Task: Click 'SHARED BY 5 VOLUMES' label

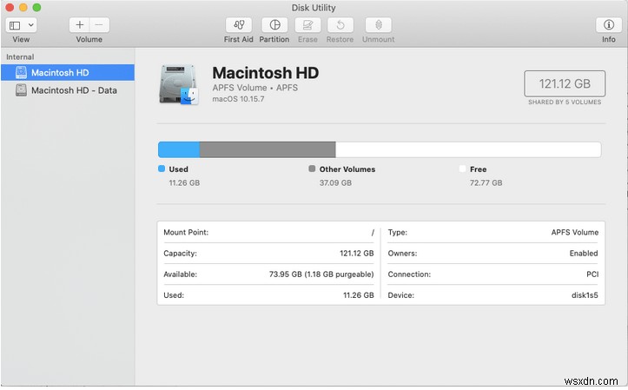Action: click(565, 102)
